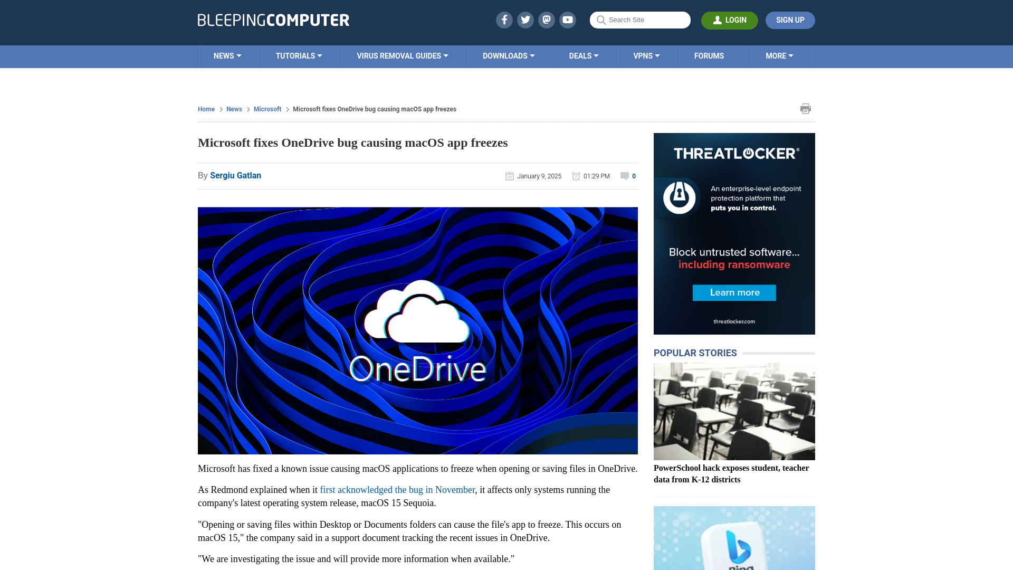
Task: Open the YouTube social icon link
Action: (568, 20)
